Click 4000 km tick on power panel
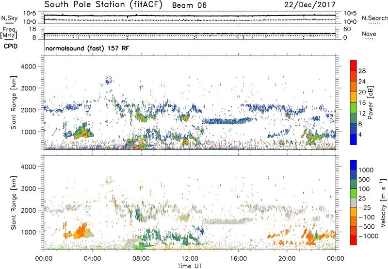Screen dimensions: 388x269 [28, 67]
